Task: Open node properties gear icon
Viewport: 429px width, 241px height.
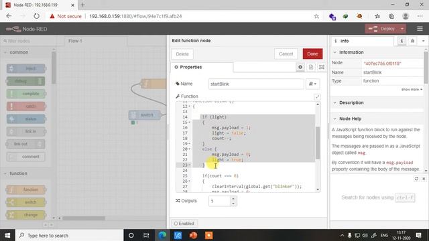Action: click(x=300, y=67)
